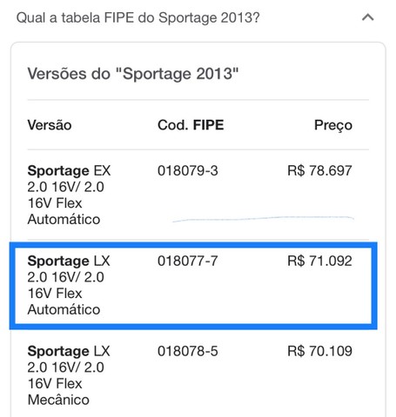Select the 'Versões do "Sportage 2013"' heading

(x=133, y=74)
